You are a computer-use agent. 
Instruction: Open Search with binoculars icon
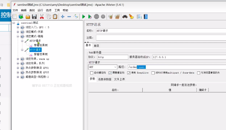click(x=125, y=17)
